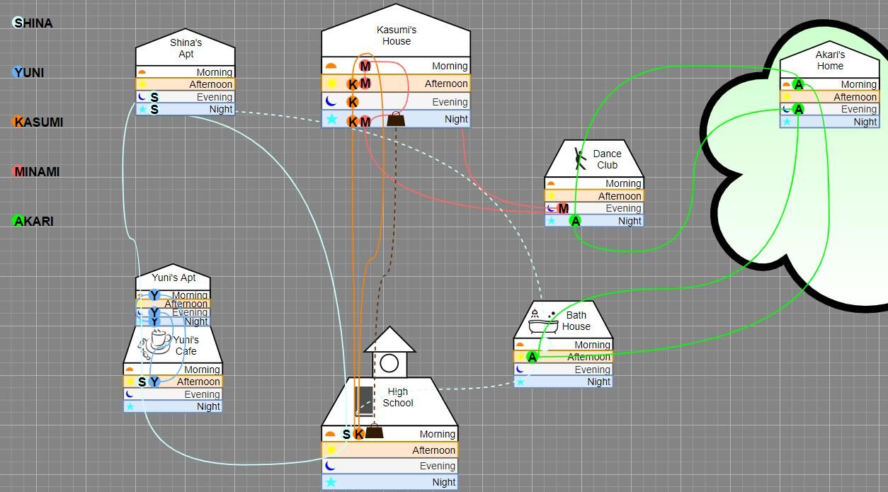The width and height of the screenshot is (888, 492).
Task: Click the star icon in High School Night row
Action: point(331,482)
